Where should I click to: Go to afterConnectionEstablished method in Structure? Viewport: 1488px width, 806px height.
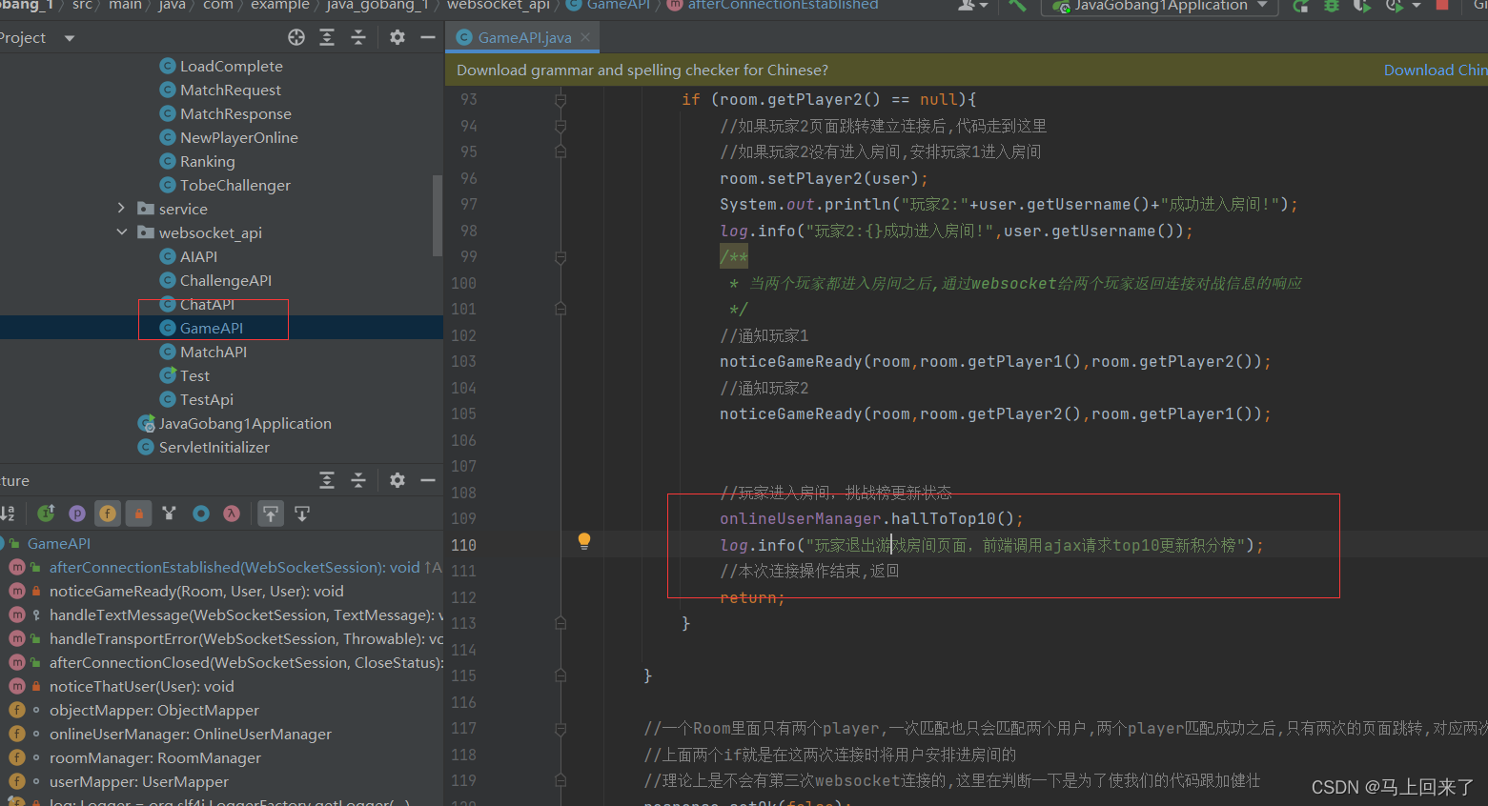tap(234, 567)
